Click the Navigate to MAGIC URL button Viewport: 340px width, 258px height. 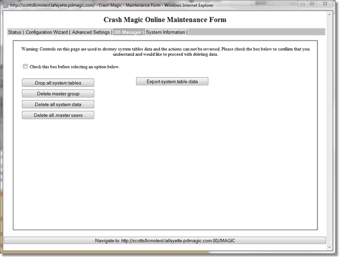point(165,241)
